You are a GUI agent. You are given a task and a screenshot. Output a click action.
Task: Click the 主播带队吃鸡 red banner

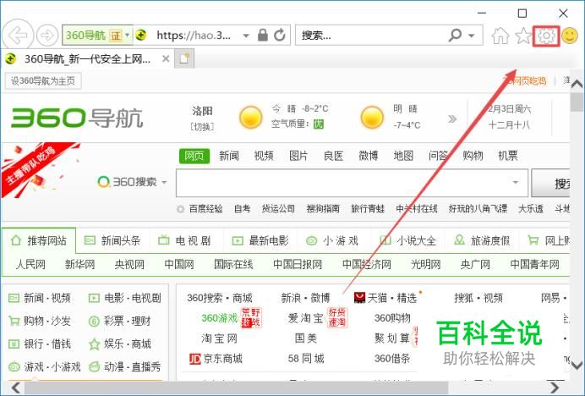[36, 168]
